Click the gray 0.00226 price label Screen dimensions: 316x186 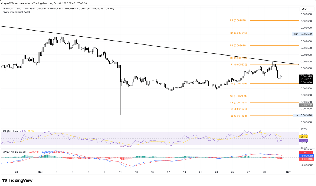(x=305, y=105)
